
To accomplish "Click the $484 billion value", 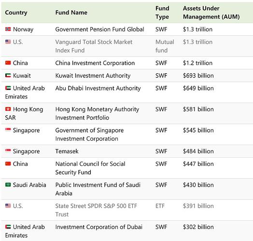I will pos(198,151).
